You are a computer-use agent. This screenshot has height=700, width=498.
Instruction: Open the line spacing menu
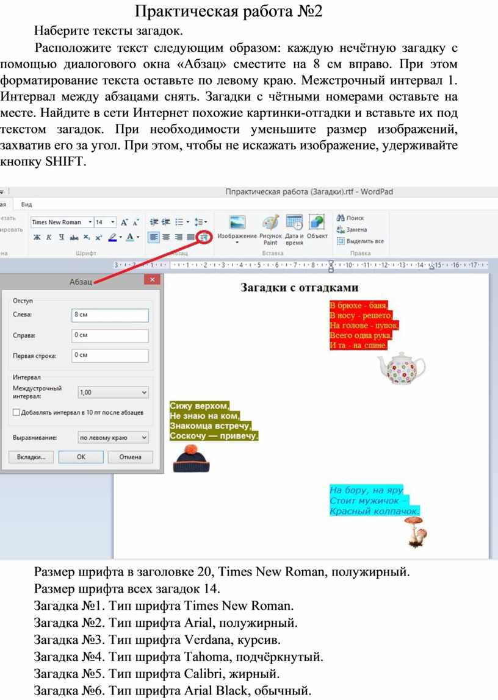coord(201,222)
